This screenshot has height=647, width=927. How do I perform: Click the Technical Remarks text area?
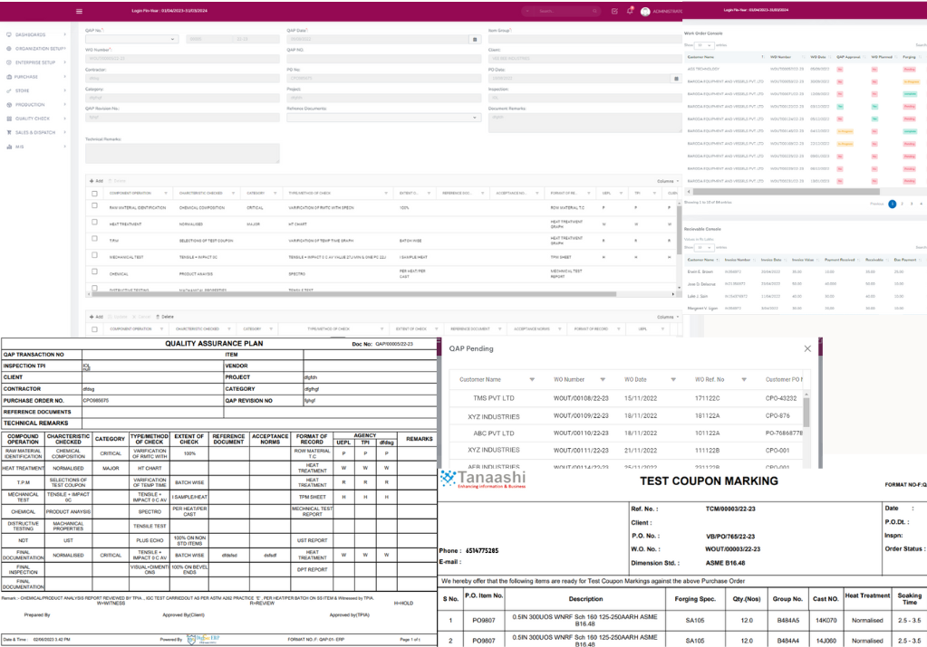182,153
